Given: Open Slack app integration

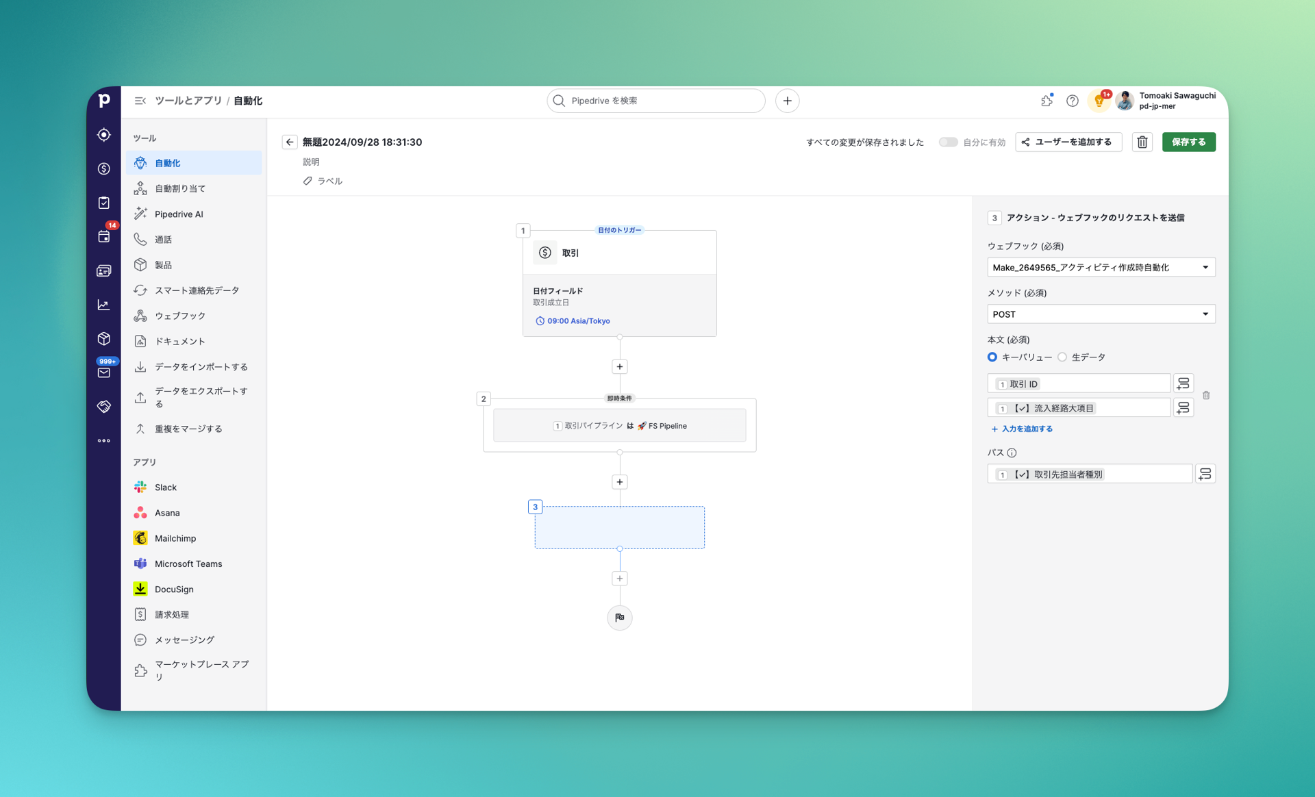Looking at the screenshot, I should 194,487.
